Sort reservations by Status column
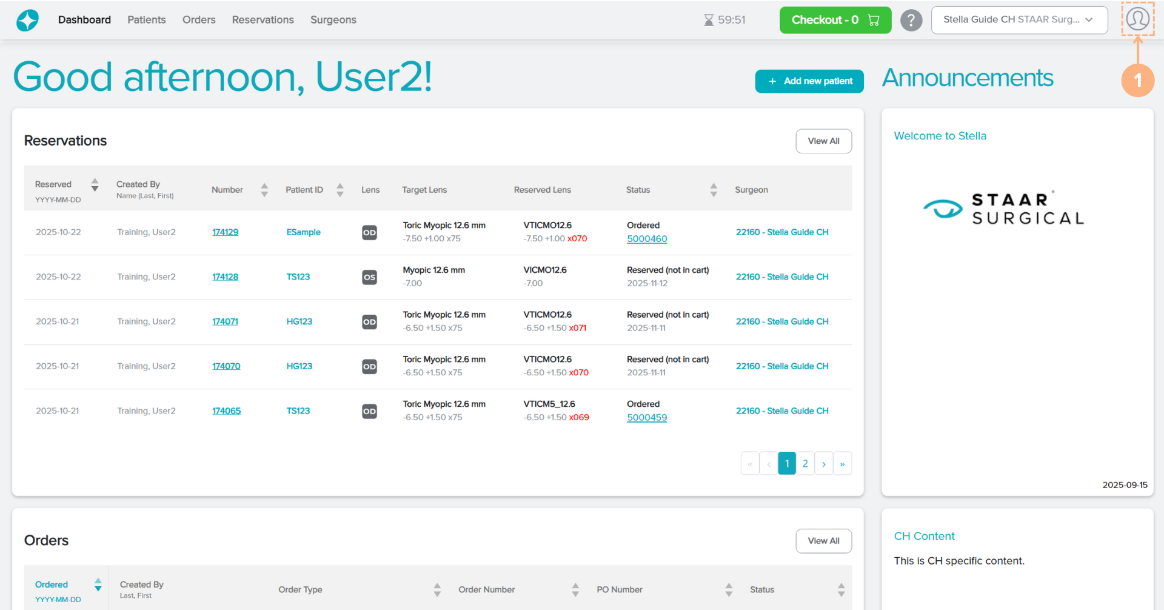The height and width of the screenshot is (610, 1164). 714,190
